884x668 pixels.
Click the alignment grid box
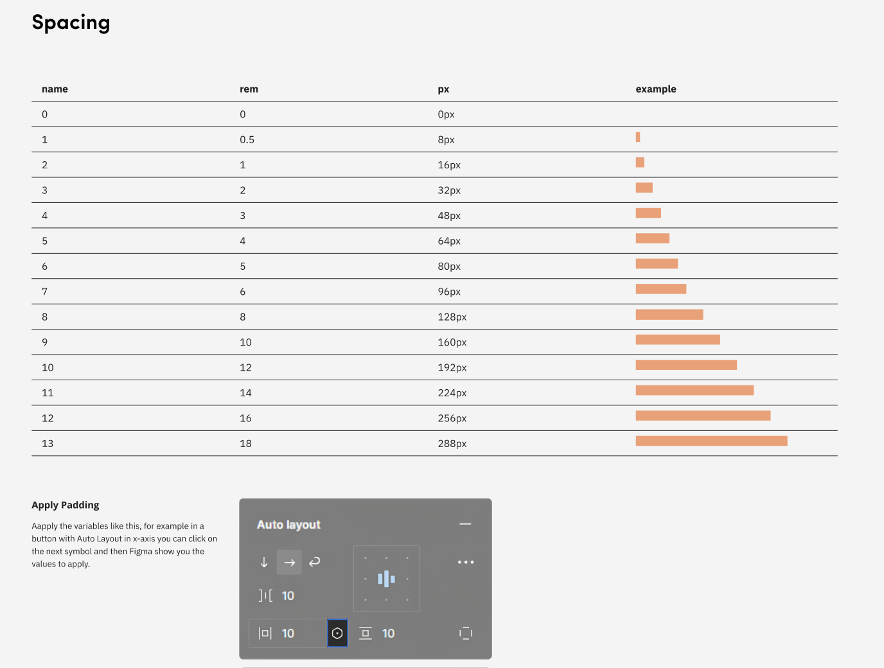coord(386,579)
